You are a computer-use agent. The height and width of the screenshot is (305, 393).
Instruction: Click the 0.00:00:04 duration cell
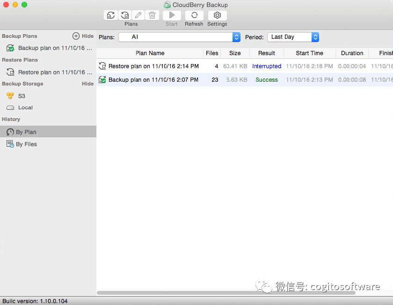pyautogui.click(x=352, y=66)
